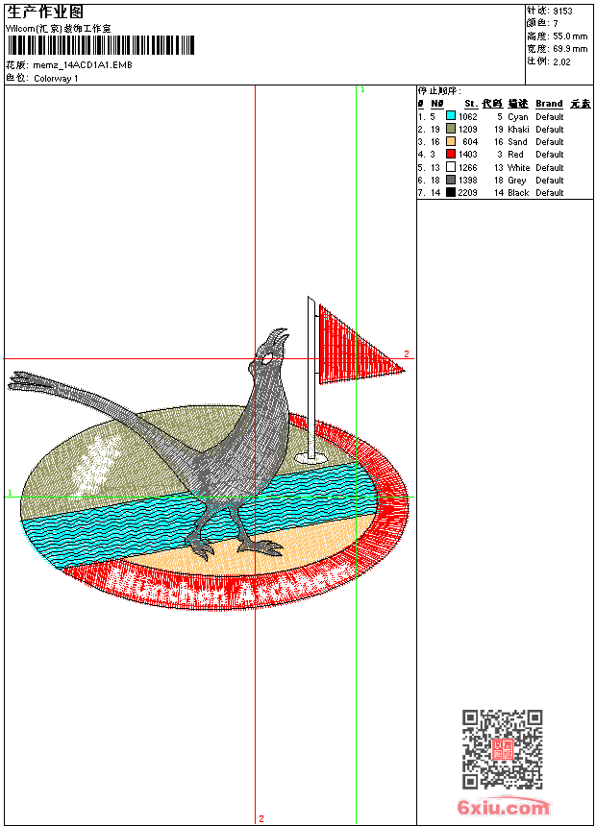
Task: Click the total stitch count 9153
Action: [562, 11]
